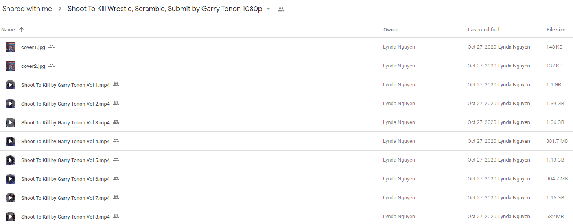Click the 1.39 GB size of Vol 2
The height and width of the screenshot is (224, 573).
(x=555, y=104)
